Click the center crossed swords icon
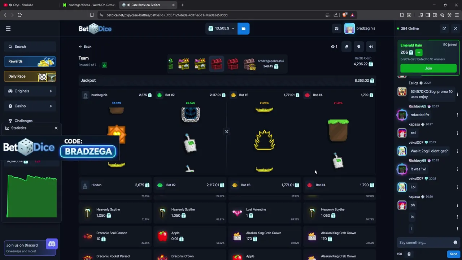 coord(227,132)
